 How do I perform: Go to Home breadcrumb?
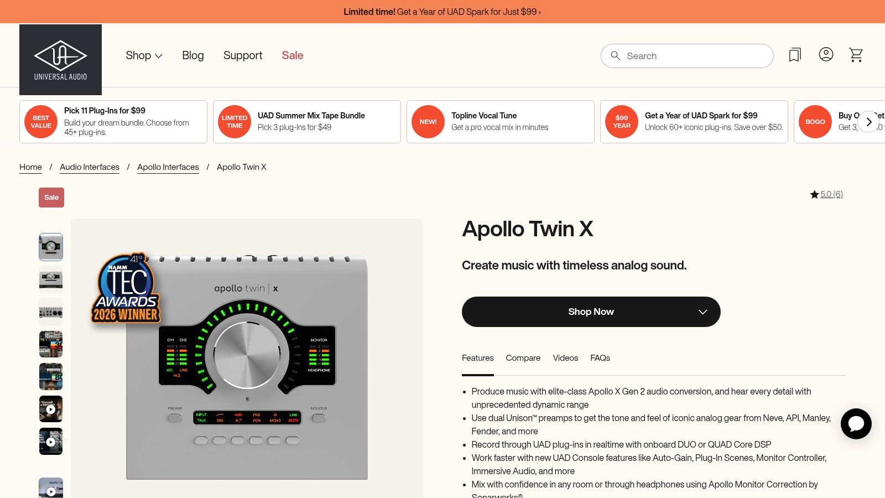[30, 167]
